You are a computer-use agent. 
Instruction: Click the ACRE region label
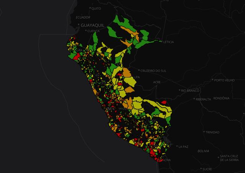(x=157, y=82)
